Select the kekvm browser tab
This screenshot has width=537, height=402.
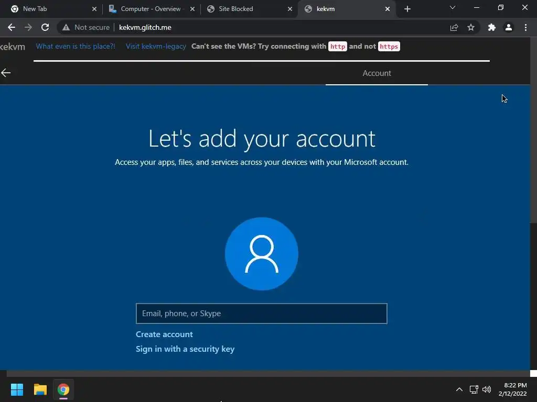[x=347, y=9]
